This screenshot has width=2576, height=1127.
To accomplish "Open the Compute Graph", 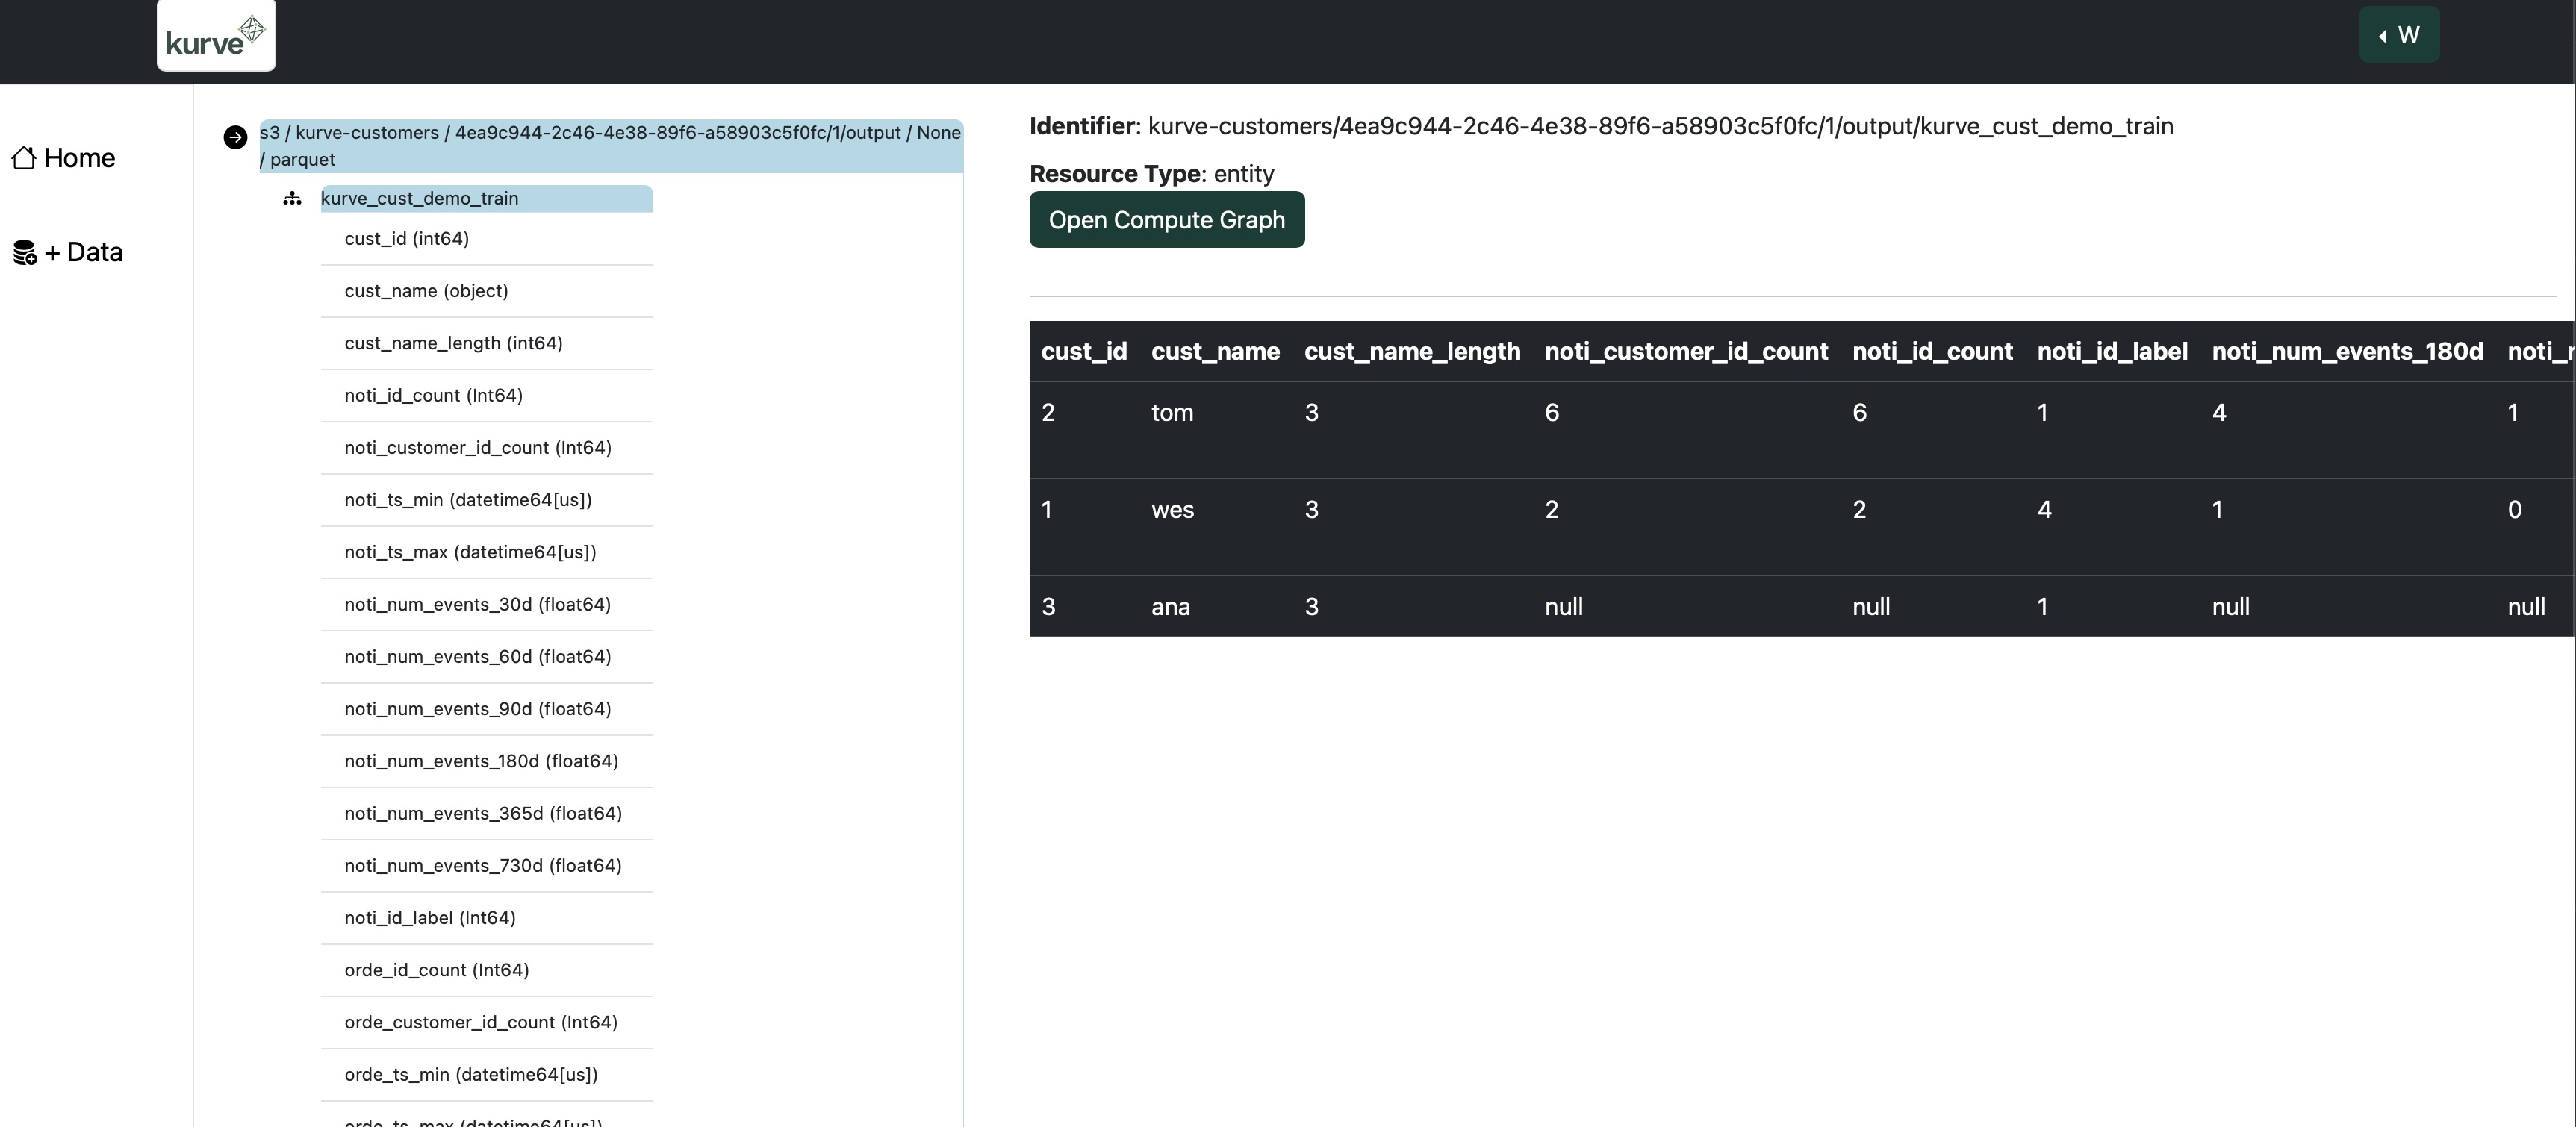I will point(1166,219).
